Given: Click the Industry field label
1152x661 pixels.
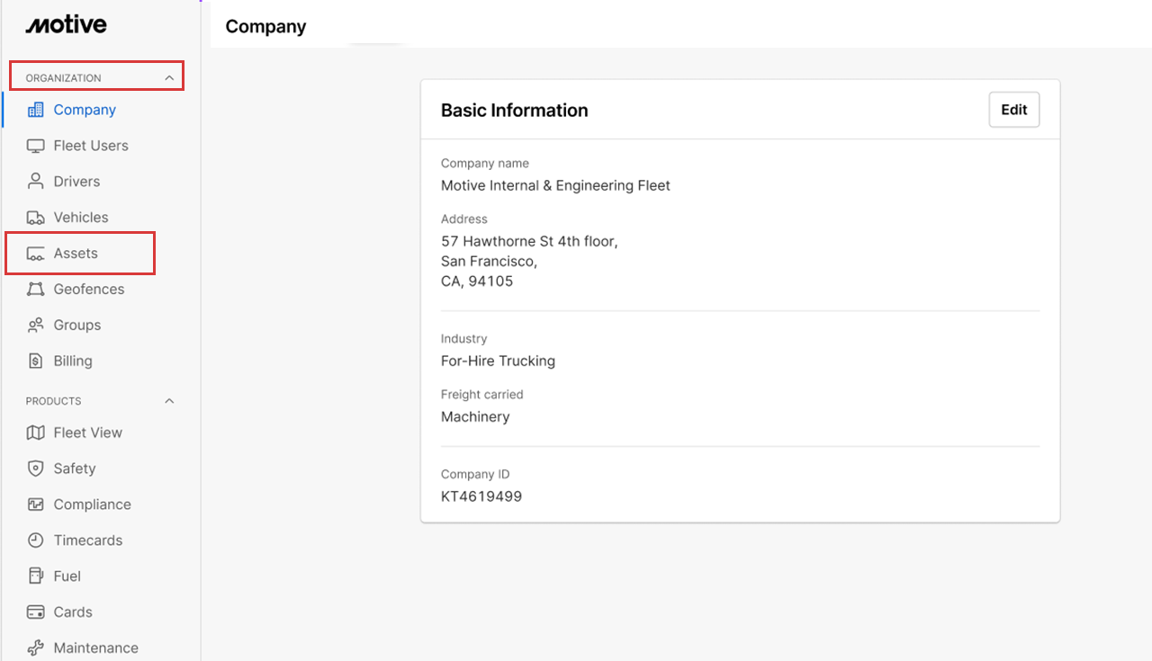Looking at the screenshot, I should tap(464, 339).
